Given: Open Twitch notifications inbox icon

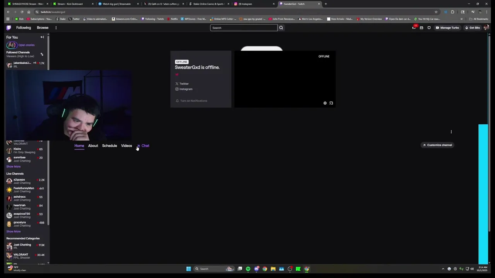Looking at the screenshot, I should tap(422, 28).
